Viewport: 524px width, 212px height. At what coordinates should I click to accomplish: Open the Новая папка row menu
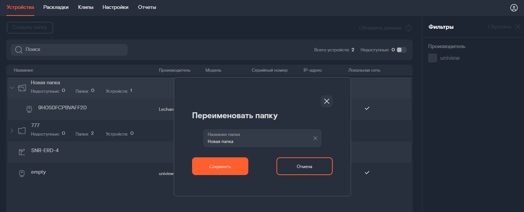click(393, 88)
